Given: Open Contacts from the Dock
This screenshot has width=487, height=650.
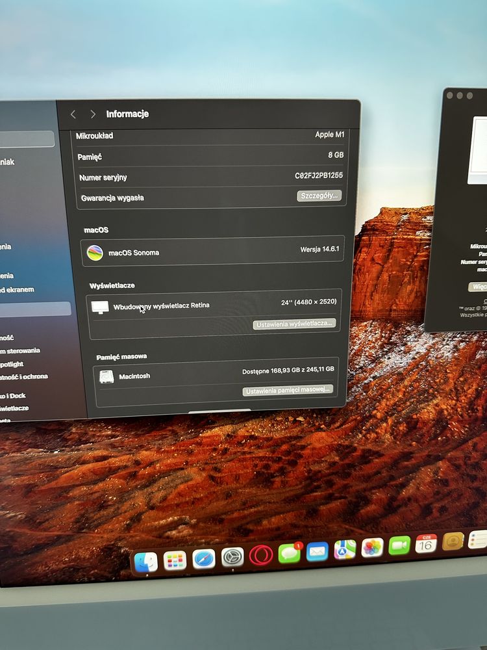Looking at the screenshot, I should [x=453, y=541].
